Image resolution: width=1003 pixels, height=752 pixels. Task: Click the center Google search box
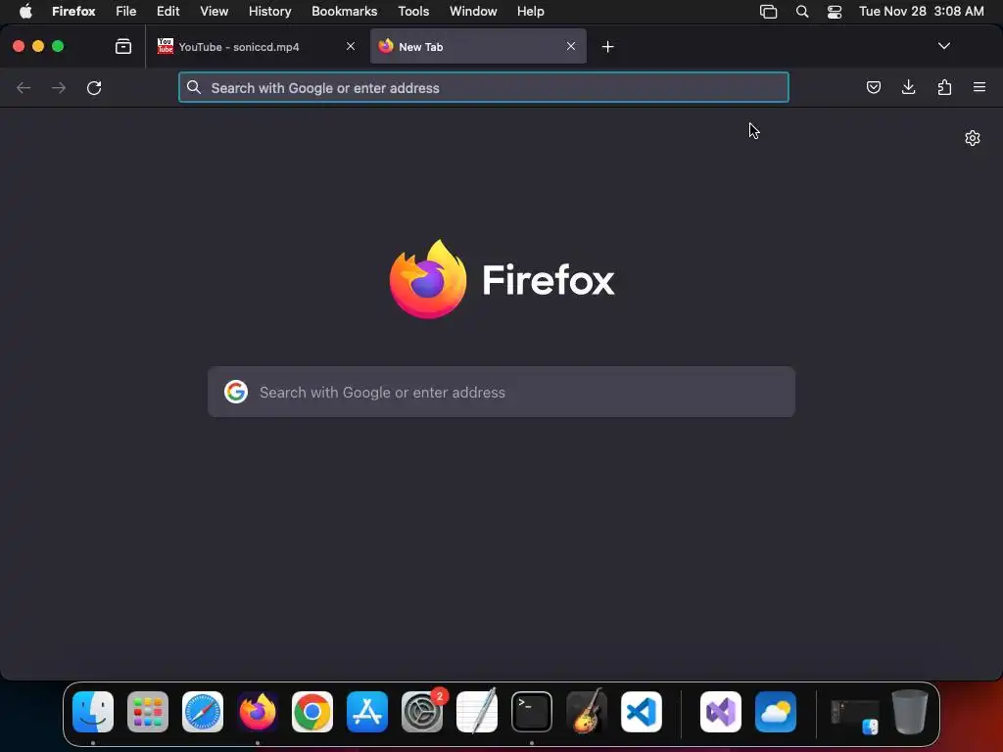501,392
